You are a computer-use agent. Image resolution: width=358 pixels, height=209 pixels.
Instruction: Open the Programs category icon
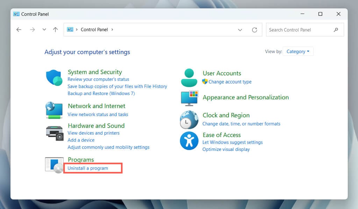[x=54, y=164]
